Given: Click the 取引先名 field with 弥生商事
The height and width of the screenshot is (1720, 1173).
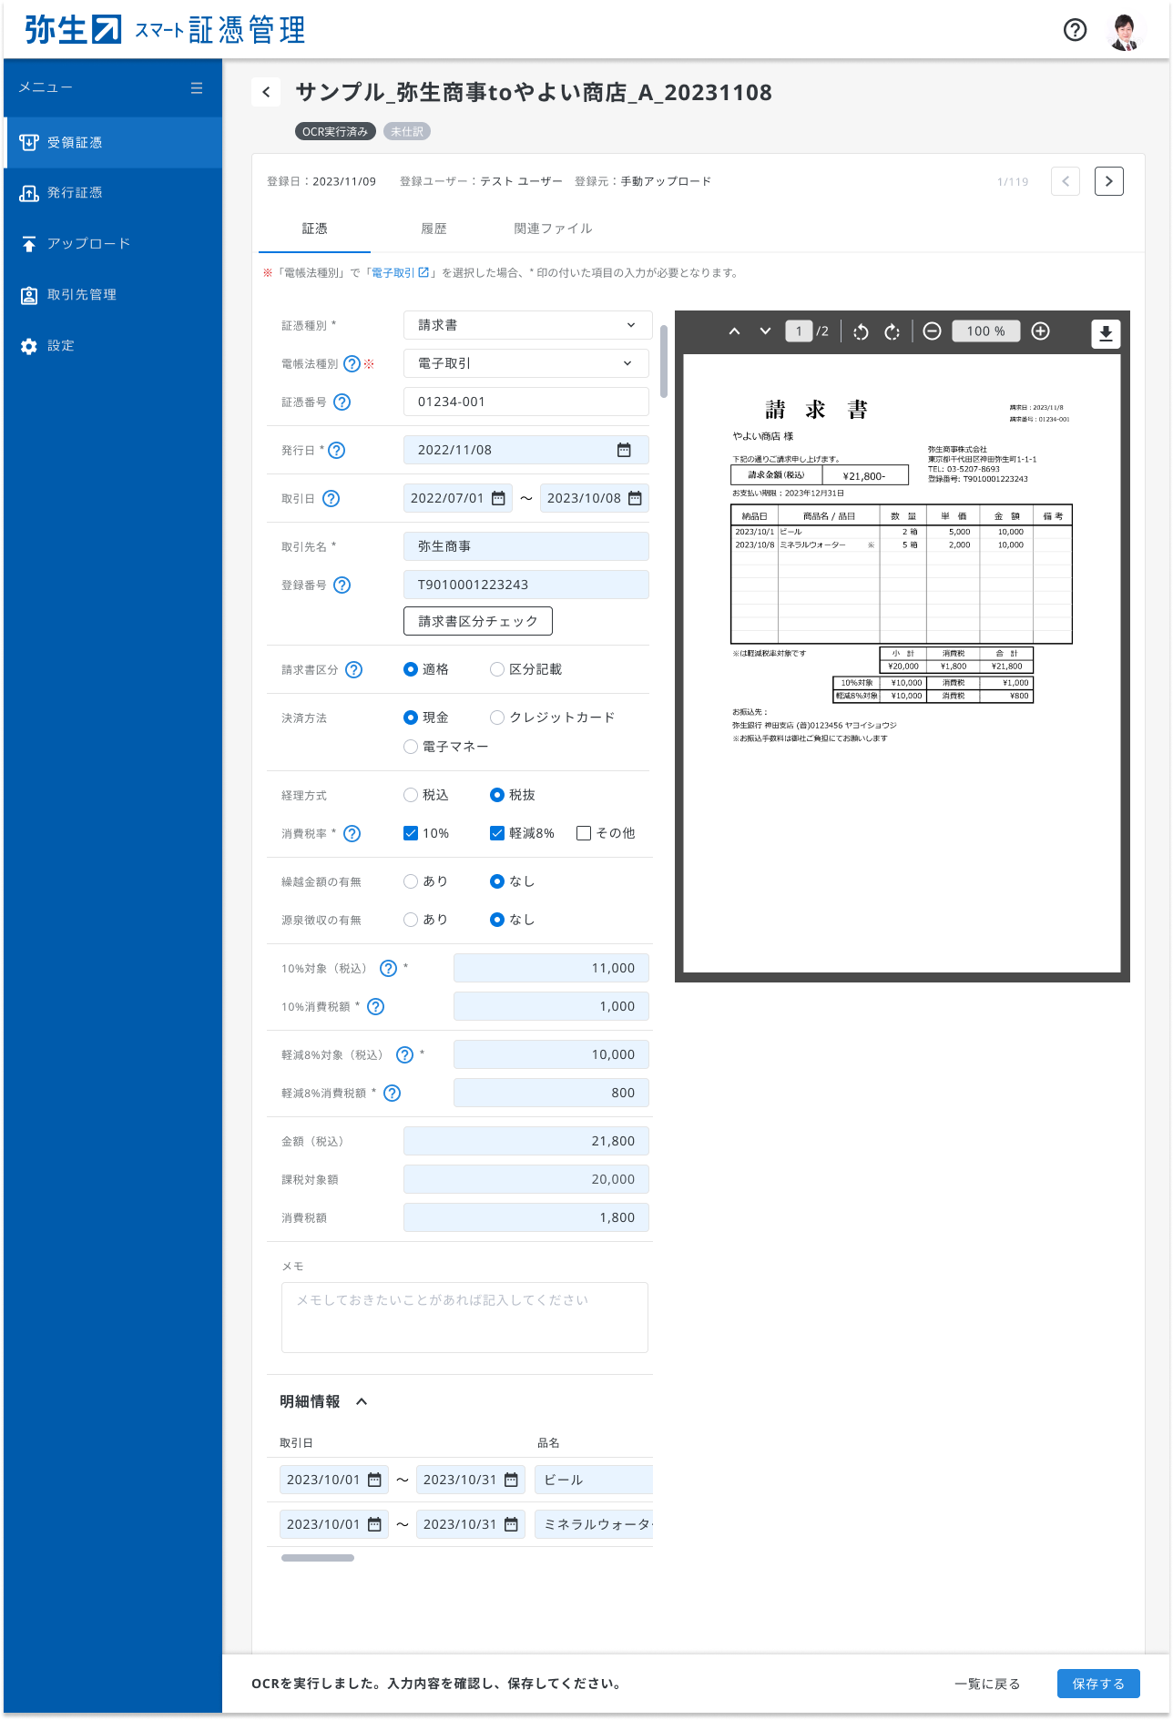Looking at the screenshot, I should tap(526, 546).
